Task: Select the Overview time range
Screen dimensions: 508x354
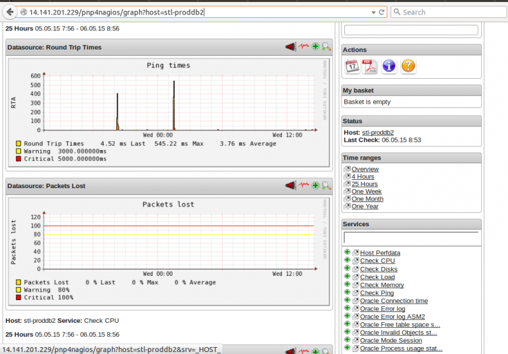Action: coord(365,169)
